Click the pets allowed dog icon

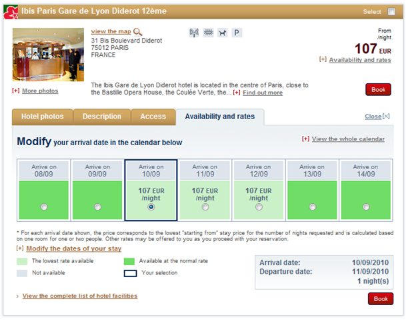click(x=223, y=33)
